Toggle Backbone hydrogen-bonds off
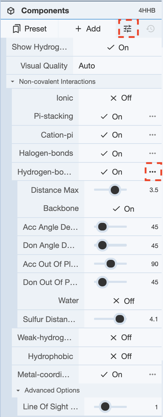Image resolution: width=163 pixels, height=417 pixels. (123, 209)
